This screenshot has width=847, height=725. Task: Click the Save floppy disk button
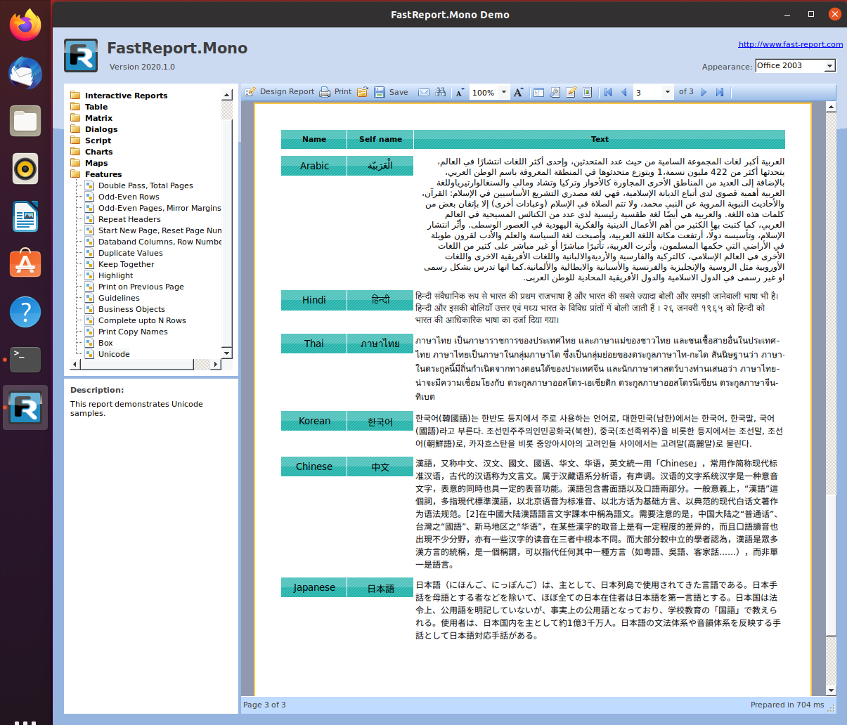click(x=392, y=92)
